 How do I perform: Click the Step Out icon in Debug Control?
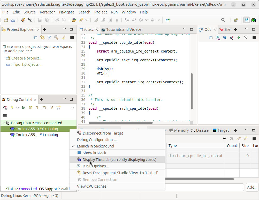tap(51, 108)
